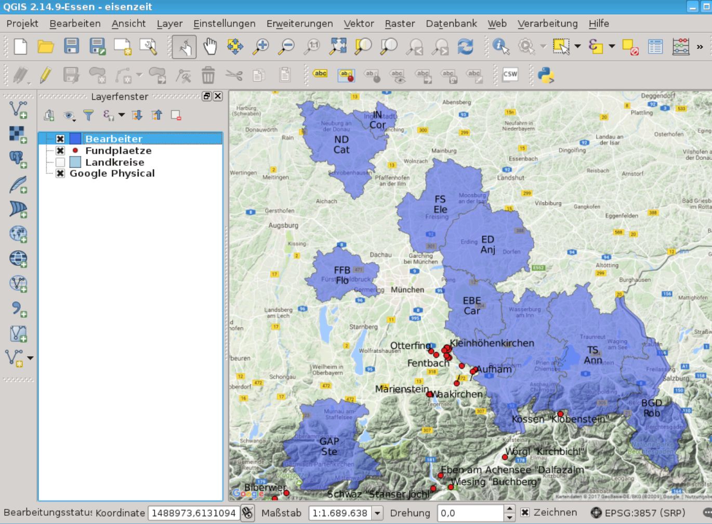This screenshot has width=712, height=524.
Task: Save the project with the floppy disk icon
Action: [x=71, y=47]
